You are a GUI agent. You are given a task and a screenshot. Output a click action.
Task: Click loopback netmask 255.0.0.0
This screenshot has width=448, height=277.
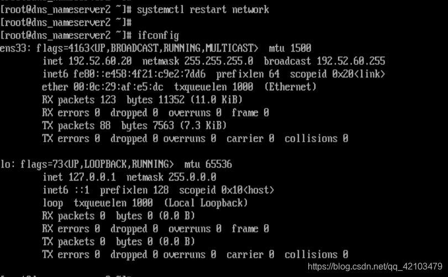coord(192,177)
